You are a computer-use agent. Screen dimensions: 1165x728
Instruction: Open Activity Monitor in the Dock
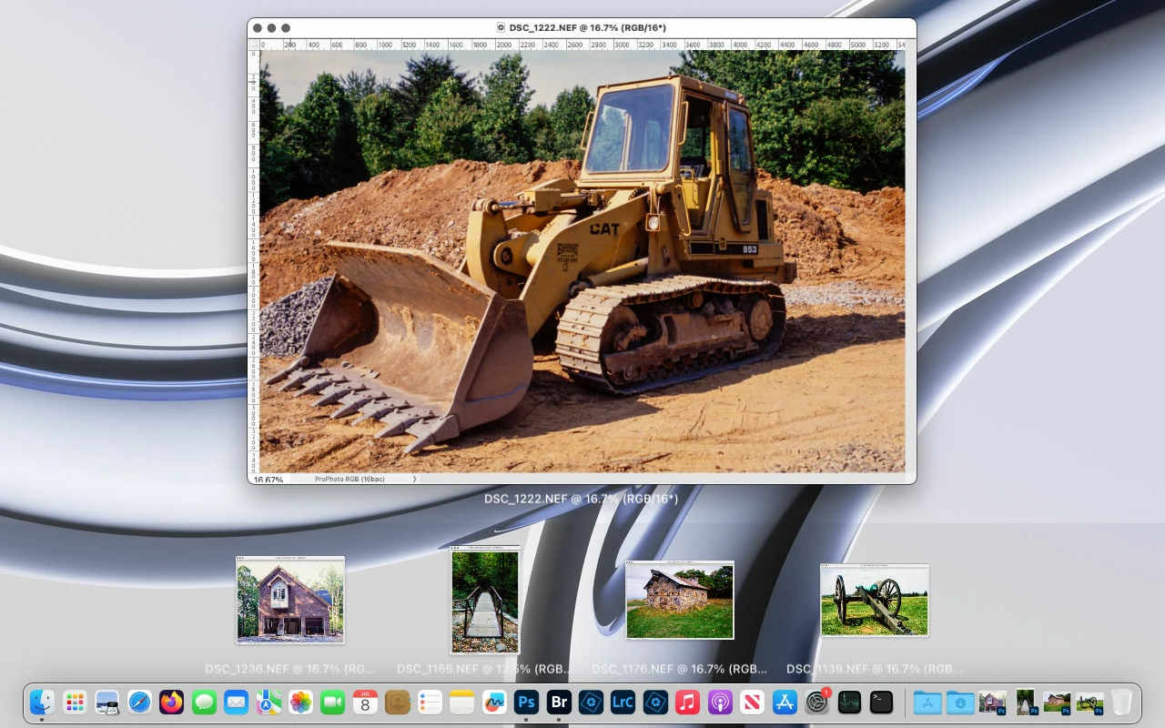click(x=849, y=703)
